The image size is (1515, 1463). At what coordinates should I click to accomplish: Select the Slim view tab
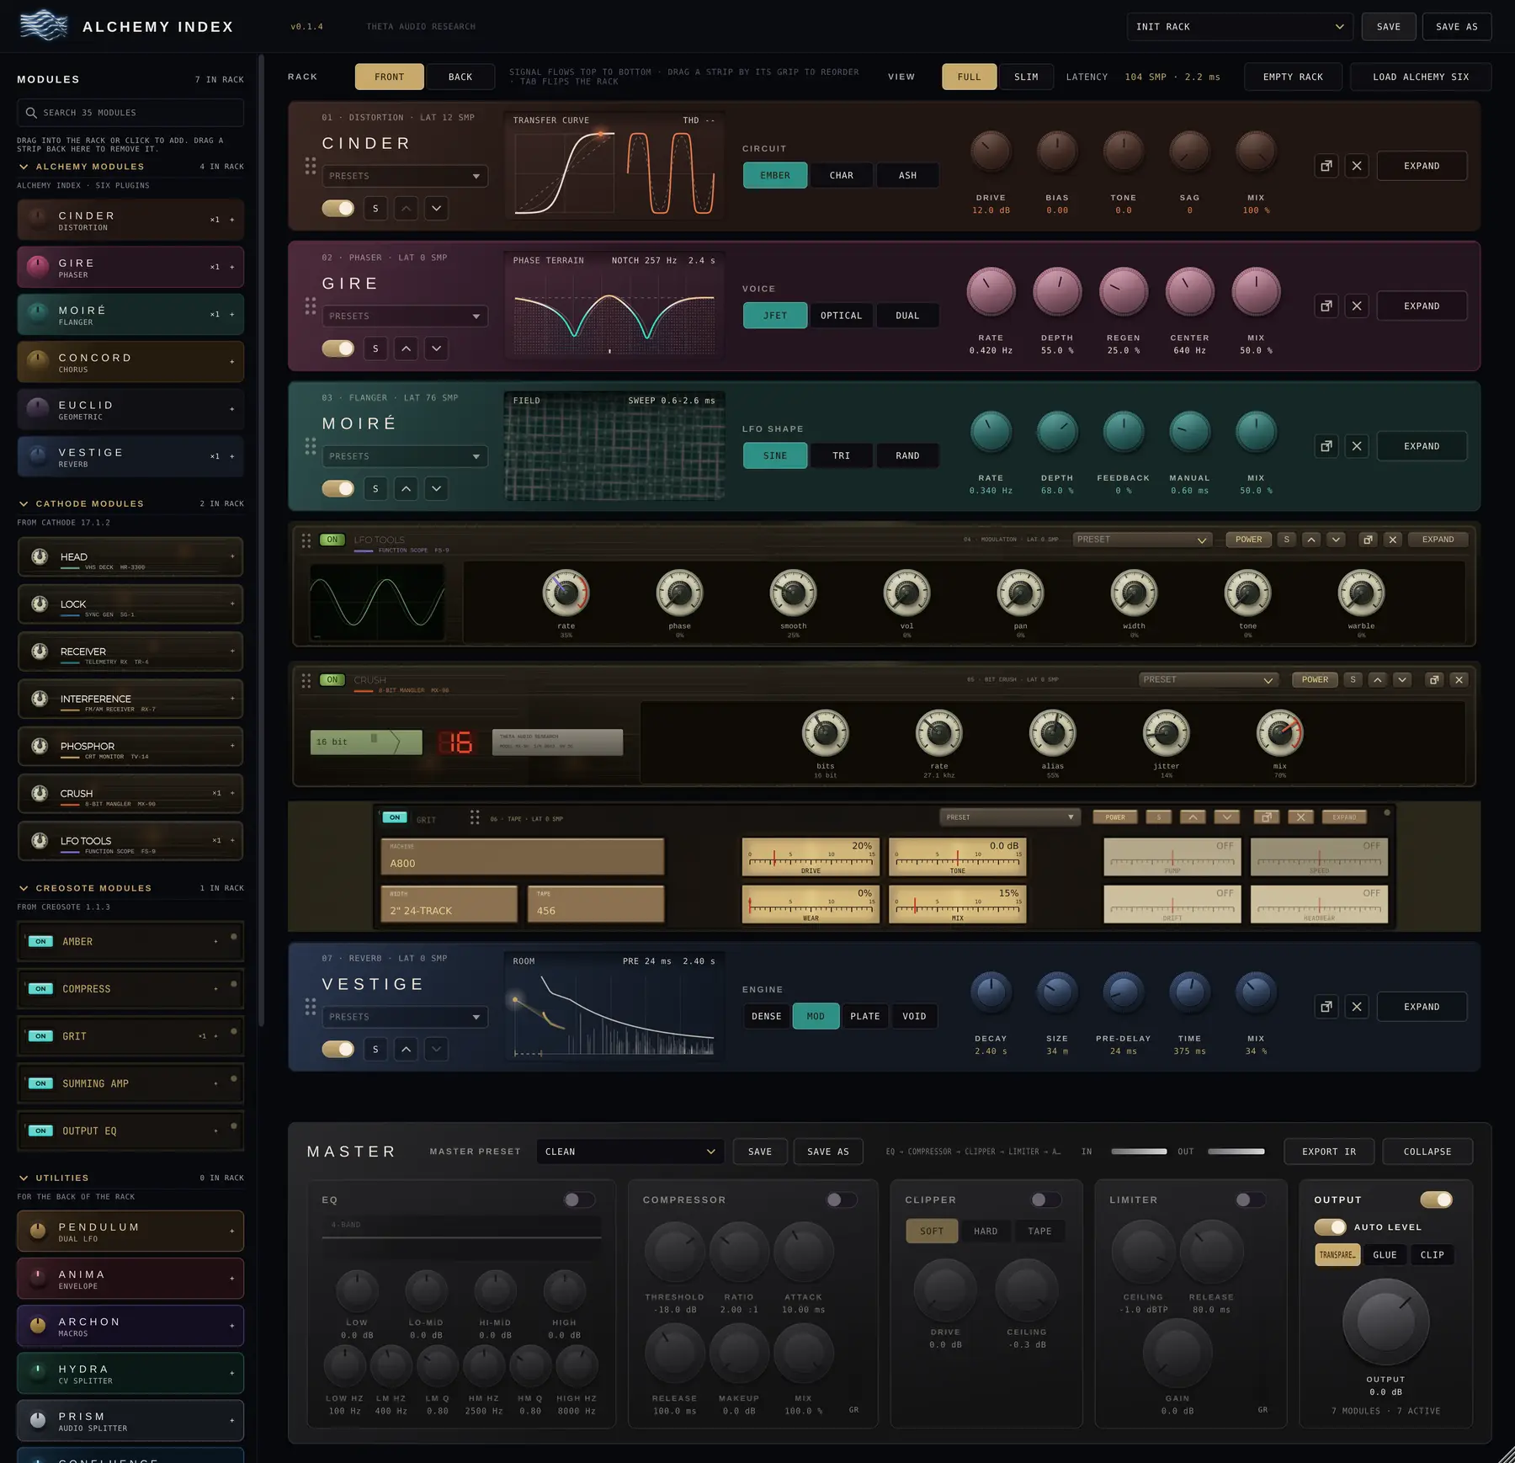(1026, 77)
